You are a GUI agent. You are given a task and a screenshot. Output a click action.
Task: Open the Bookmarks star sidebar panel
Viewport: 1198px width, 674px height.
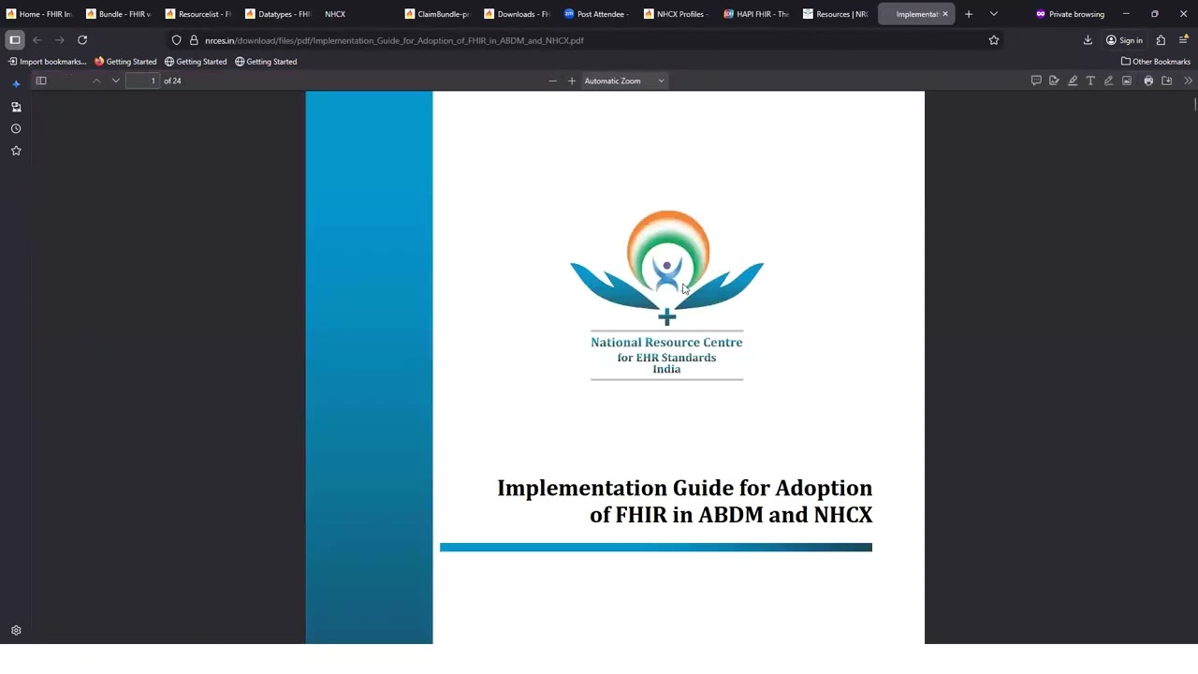pyautogui.click(x=16, y=151)
